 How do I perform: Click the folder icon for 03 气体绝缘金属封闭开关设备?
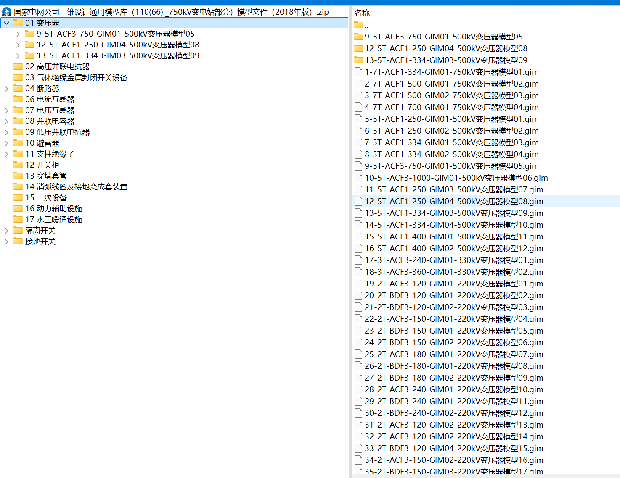click(18, 77)
